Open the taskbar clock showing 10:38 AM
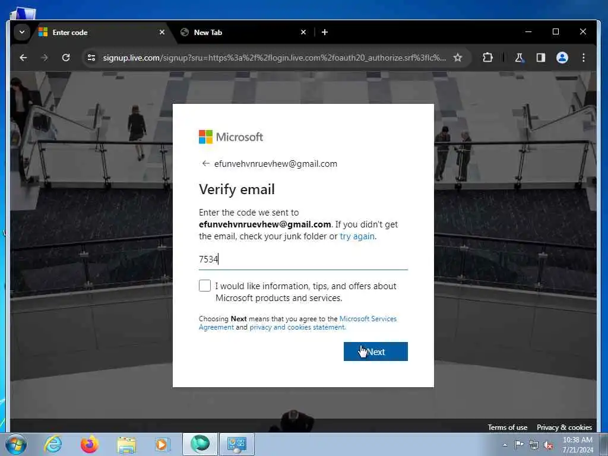Viewport: 608px width, 456px height. click(x=578, y=444)
